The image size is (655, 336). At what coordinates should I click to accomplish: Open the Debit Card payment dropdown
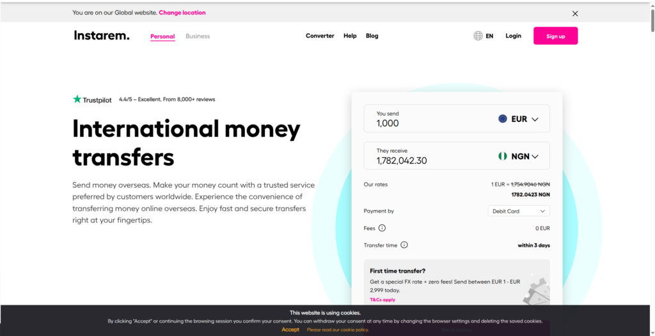tap(519, 211)
